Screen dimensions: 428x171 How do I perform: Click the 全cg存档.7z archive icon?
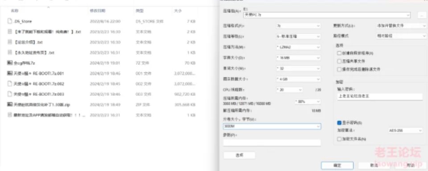(10, 63)
